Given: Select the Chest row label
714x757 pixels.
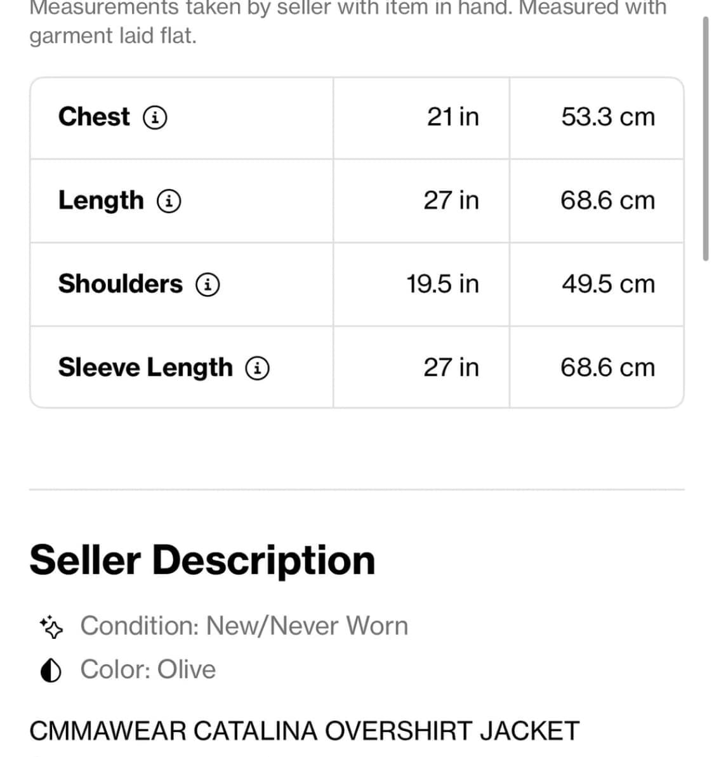Looking at the screenshot, I should 94,117.
